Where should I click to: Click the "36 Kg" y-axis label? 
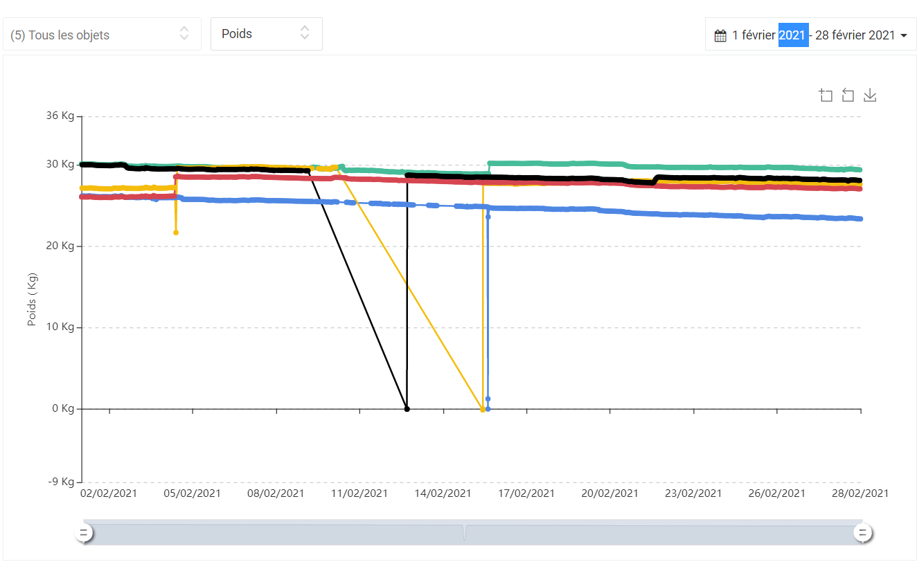[60, 116]
